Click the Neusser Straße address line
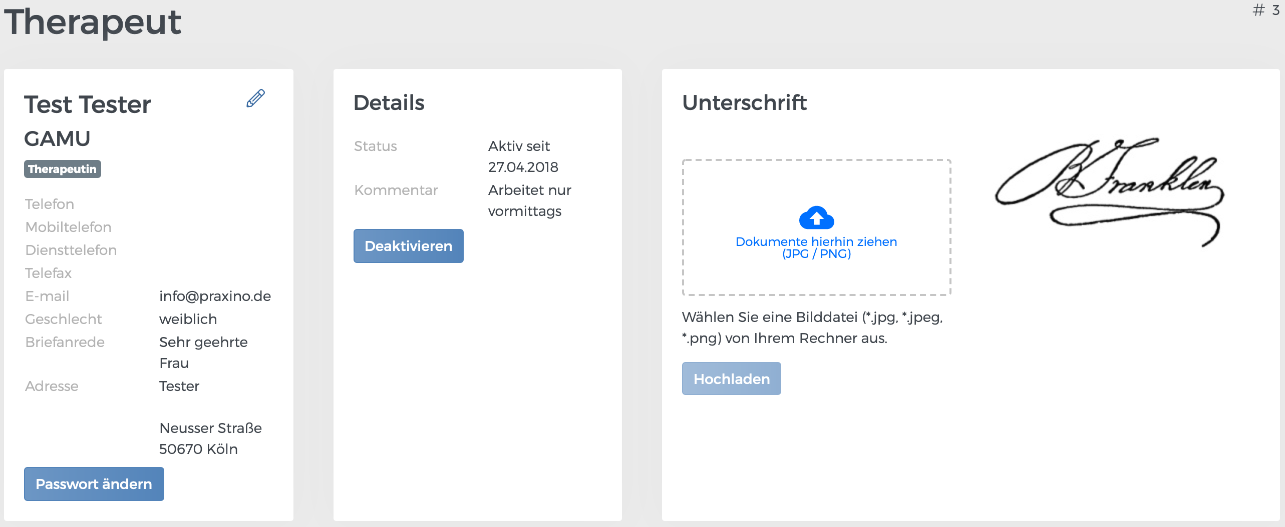This screenshot has width=1285, height=527. click(210, 428)
